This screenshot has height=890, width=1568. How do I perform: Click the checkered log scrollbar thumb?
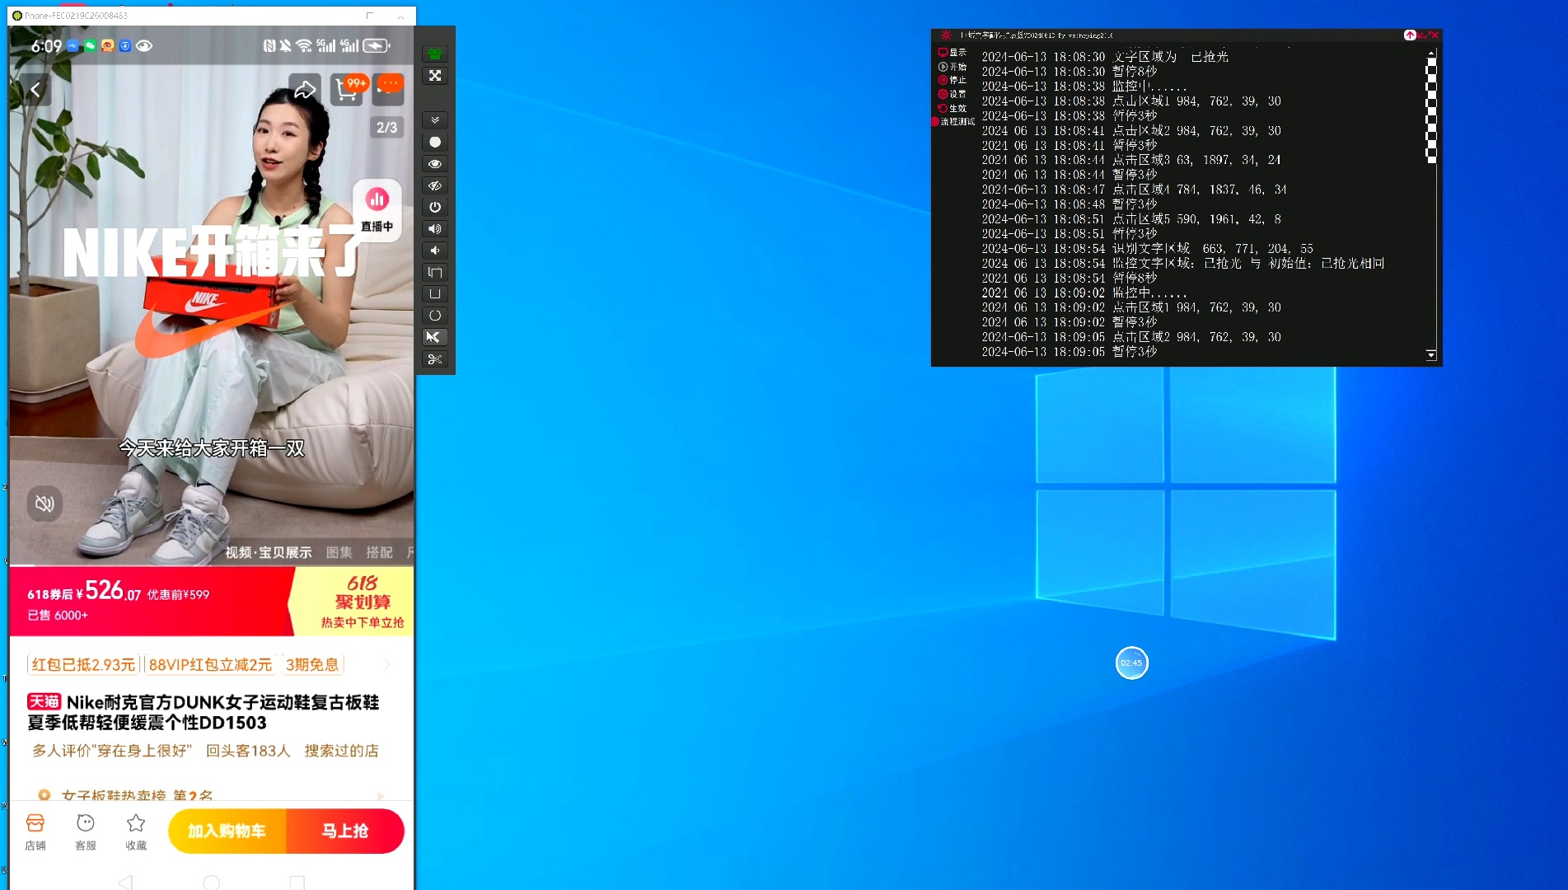1431,110
